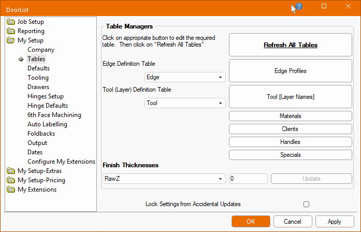Click the Materials button

(x=290, y=116)
